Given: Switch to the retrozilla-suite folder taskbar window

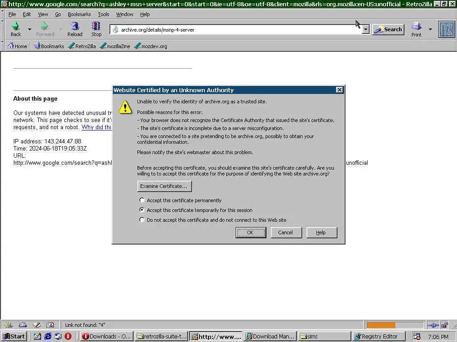Looking at the screenshot, I should [x=161, y=336].
